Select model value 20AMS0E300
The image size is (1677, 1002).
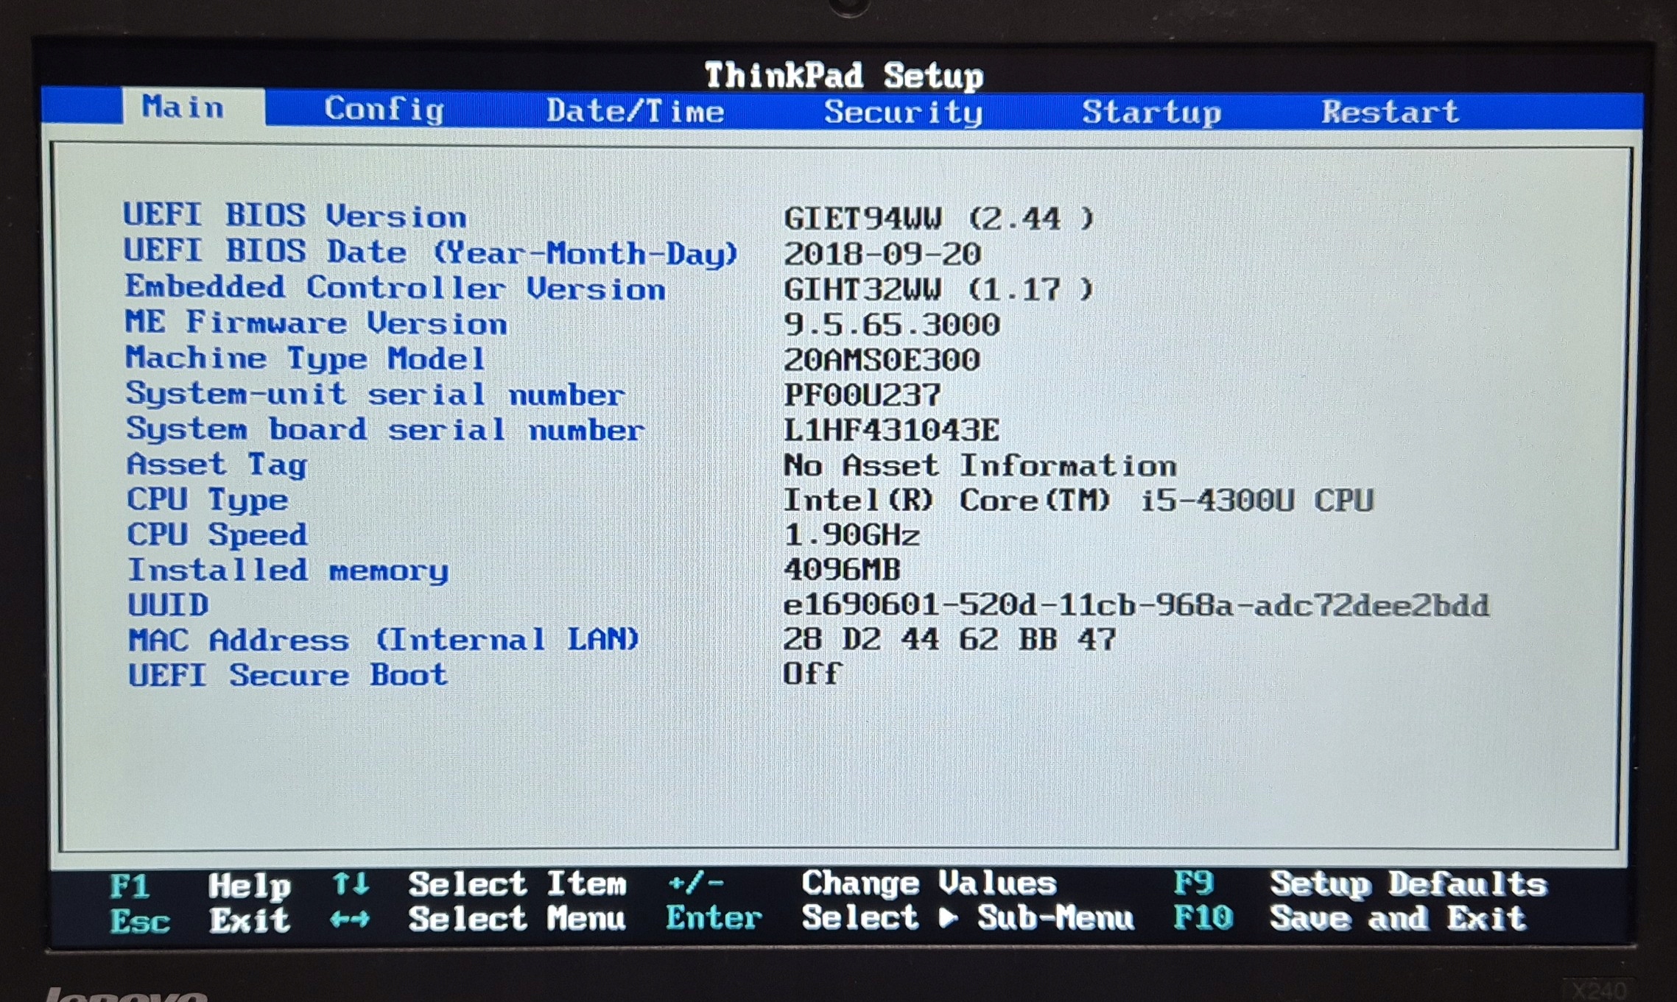pyautogui.click(x=882, y=360)
